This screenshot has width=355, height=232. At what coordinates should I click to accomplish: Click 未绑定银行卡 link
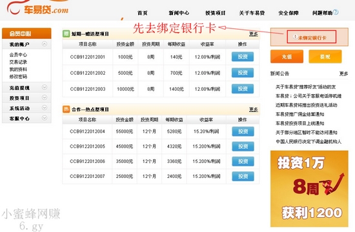(312, 38)
